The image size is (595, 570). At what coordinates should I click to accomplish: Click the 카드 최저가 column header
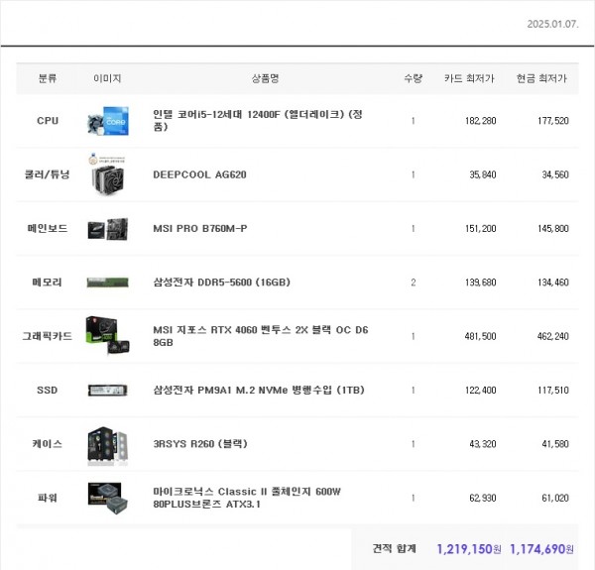(x=469, y=78)
